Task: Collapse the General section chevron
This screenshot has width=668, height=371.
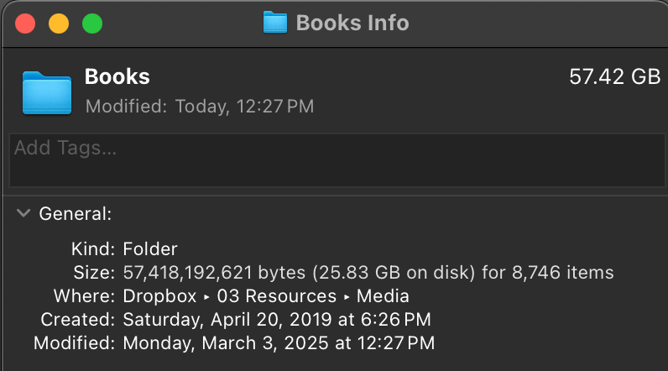Action: (23, 214)
